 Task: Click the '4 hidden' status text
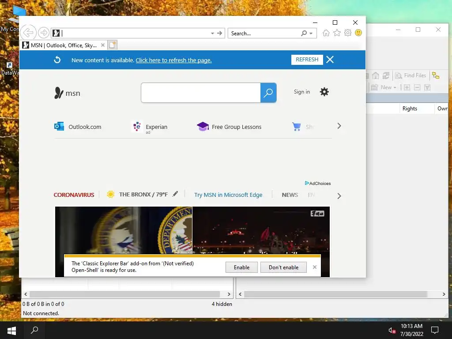[x=222, y=304]
